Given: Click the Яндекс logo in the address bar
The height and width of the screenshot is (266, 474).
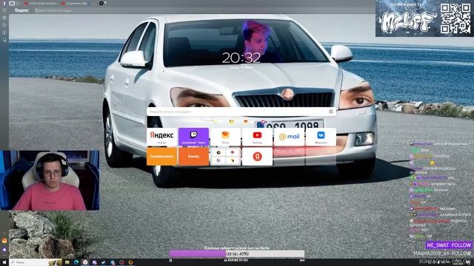Looking at the screenshot, I should [x=21, y=10].
